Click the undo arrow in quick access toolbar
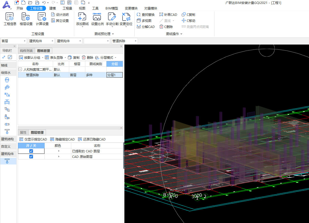 point(44,3)
